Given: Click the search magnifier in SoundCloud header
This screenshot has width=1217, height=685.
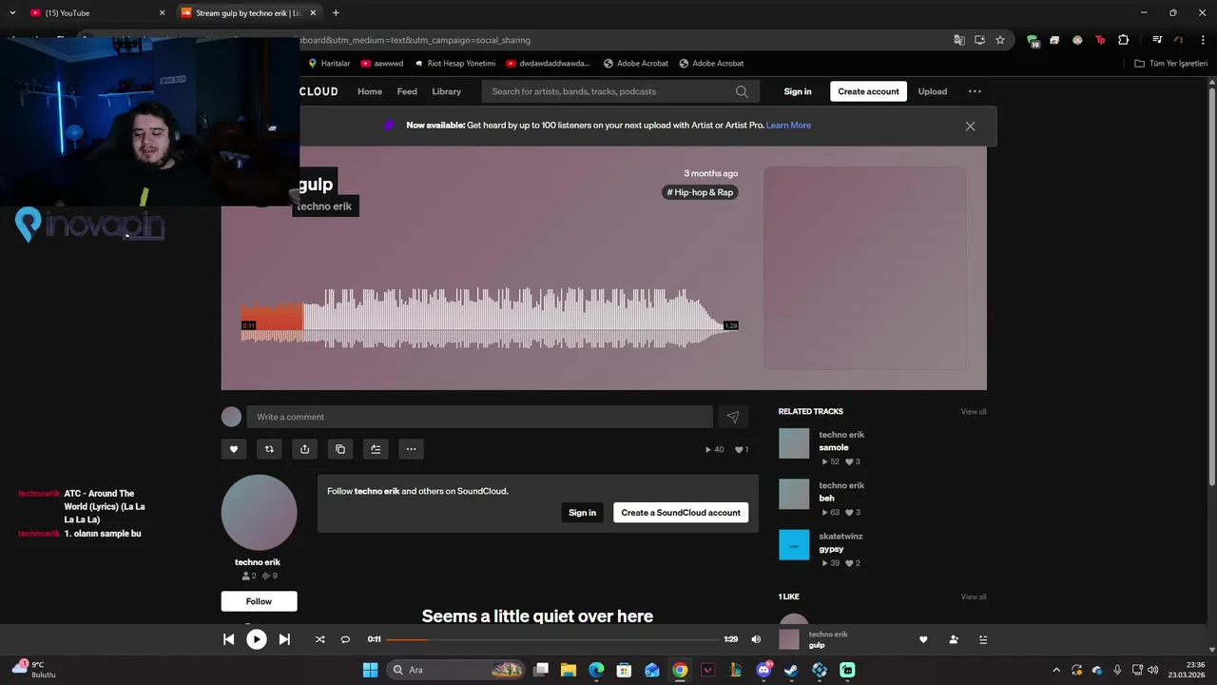Looking at the screenshot, I should [742, 91].
